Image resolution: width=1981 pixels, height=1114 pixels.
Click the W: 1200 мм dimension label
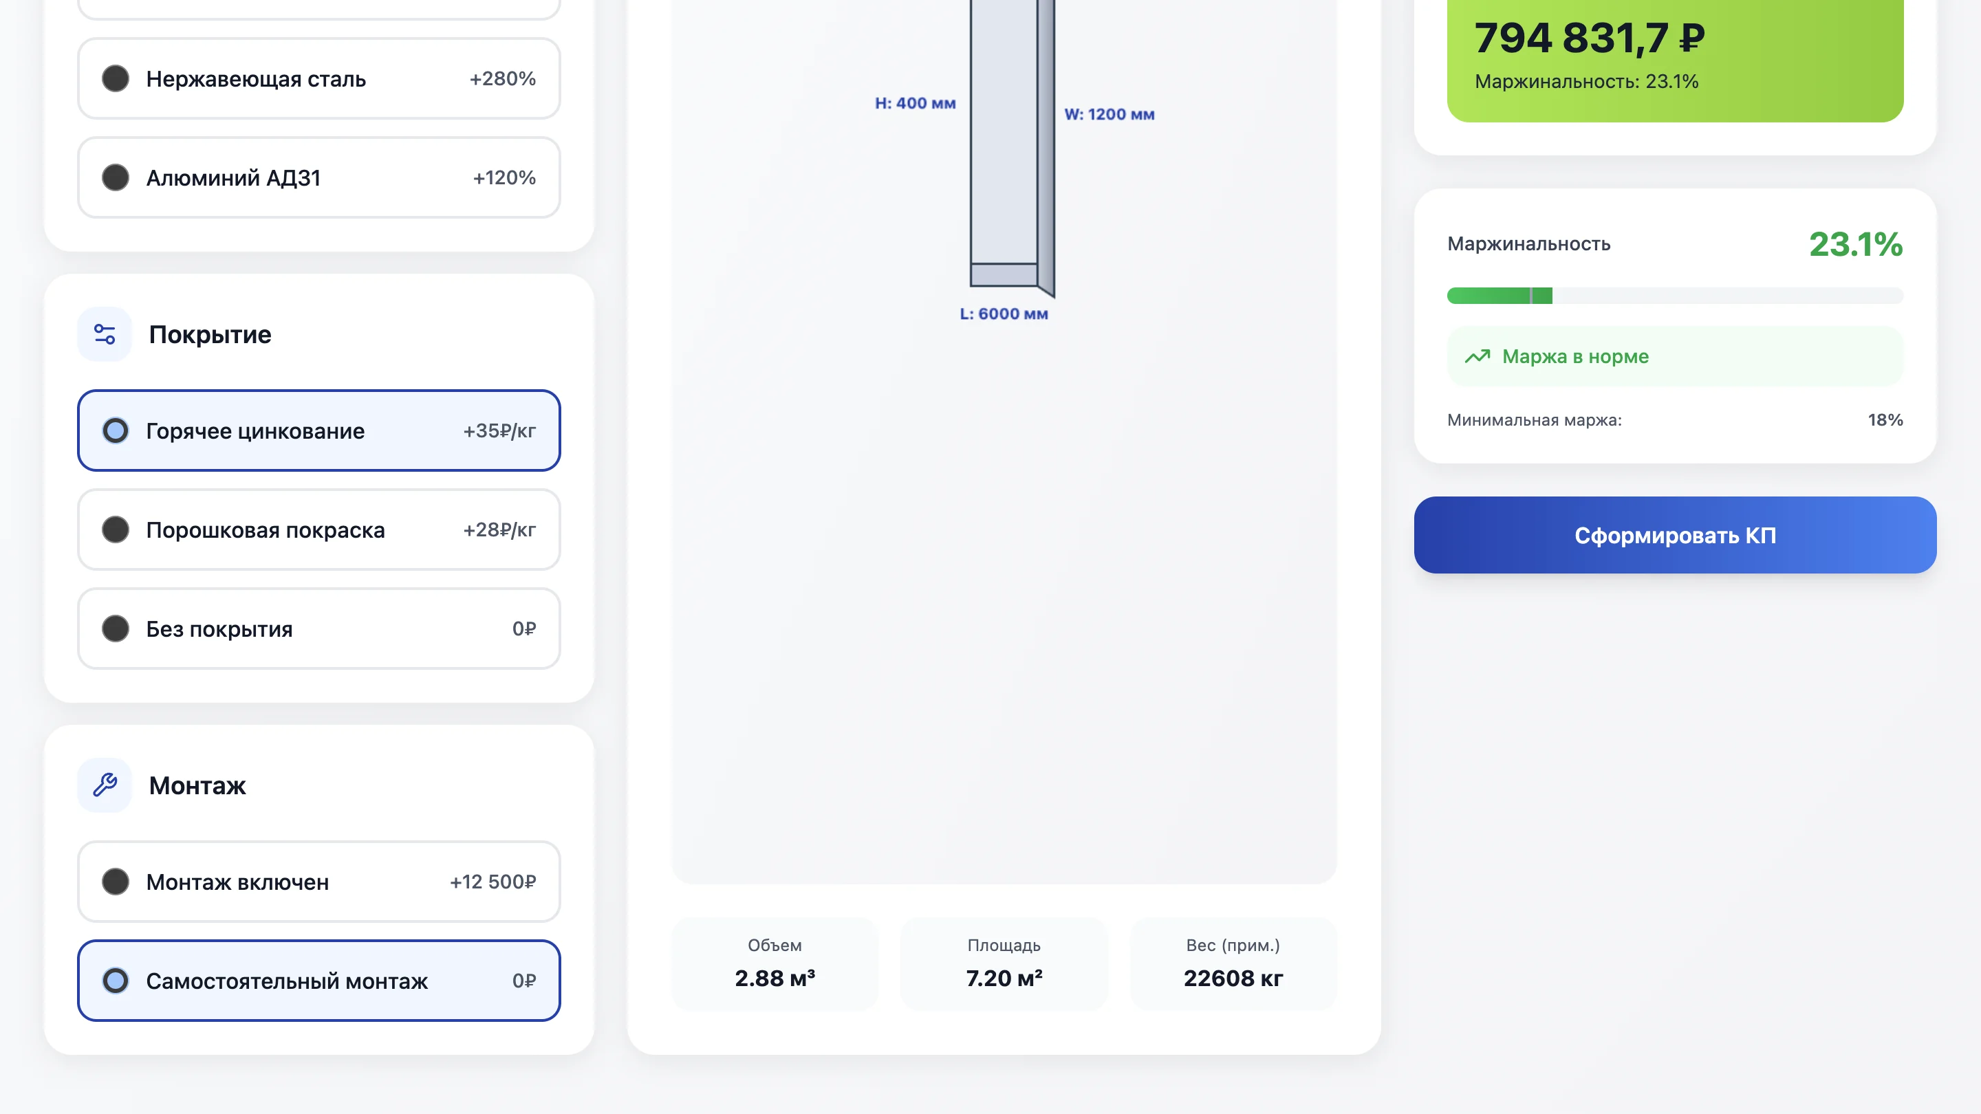1109,115
